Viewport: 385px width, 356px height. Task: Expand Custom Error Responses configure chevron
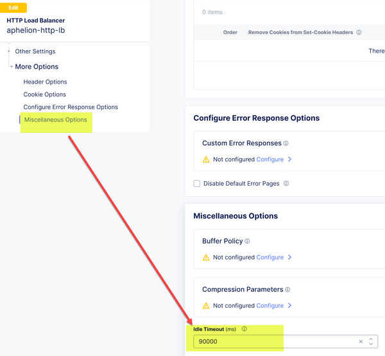290,159
